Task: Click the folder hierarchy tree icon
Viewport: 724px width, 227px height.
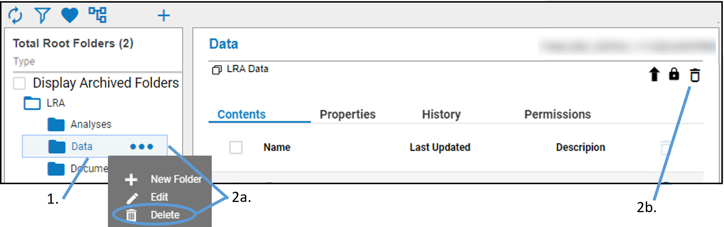Action: (x=98, y=15)
